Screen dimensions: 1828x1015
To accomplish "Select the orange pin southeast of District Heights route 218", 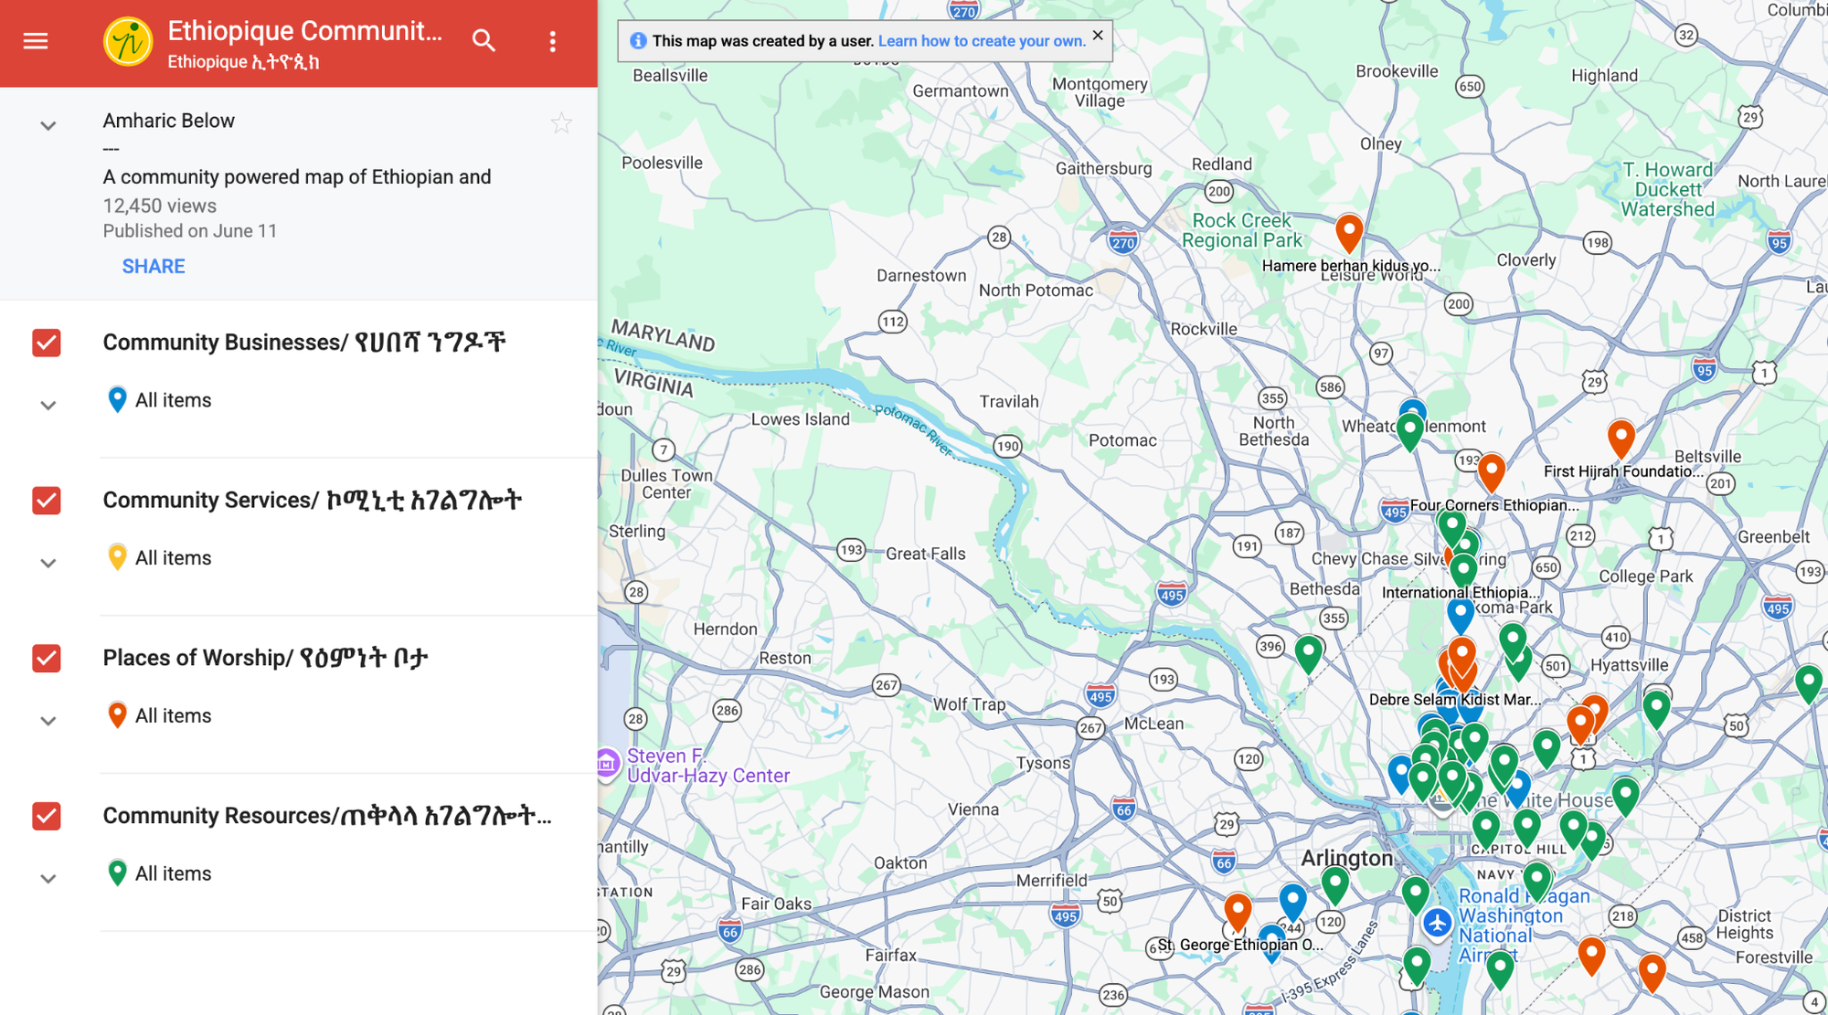I will (x=1652, y=973).
